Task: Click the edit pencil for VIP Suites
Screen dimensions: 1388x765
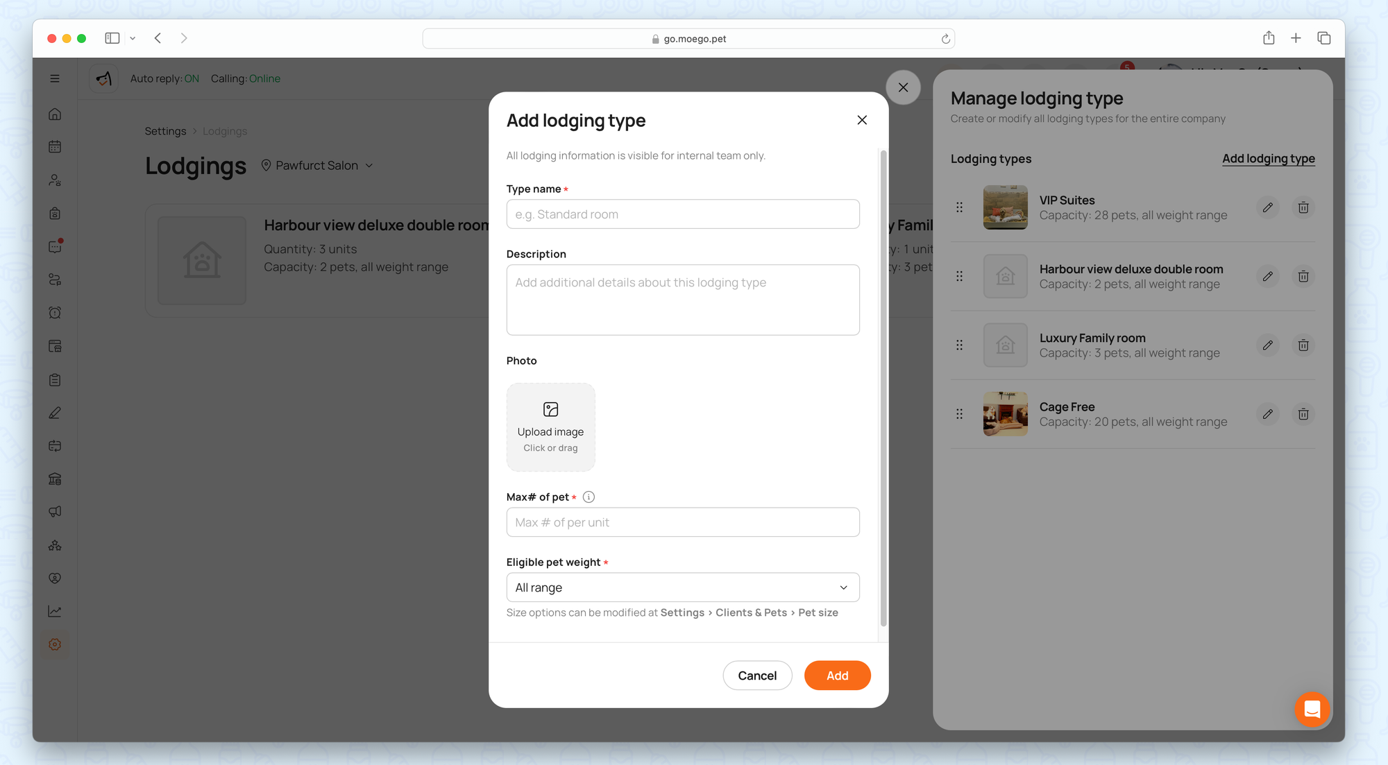Action: click(1267, 207)
